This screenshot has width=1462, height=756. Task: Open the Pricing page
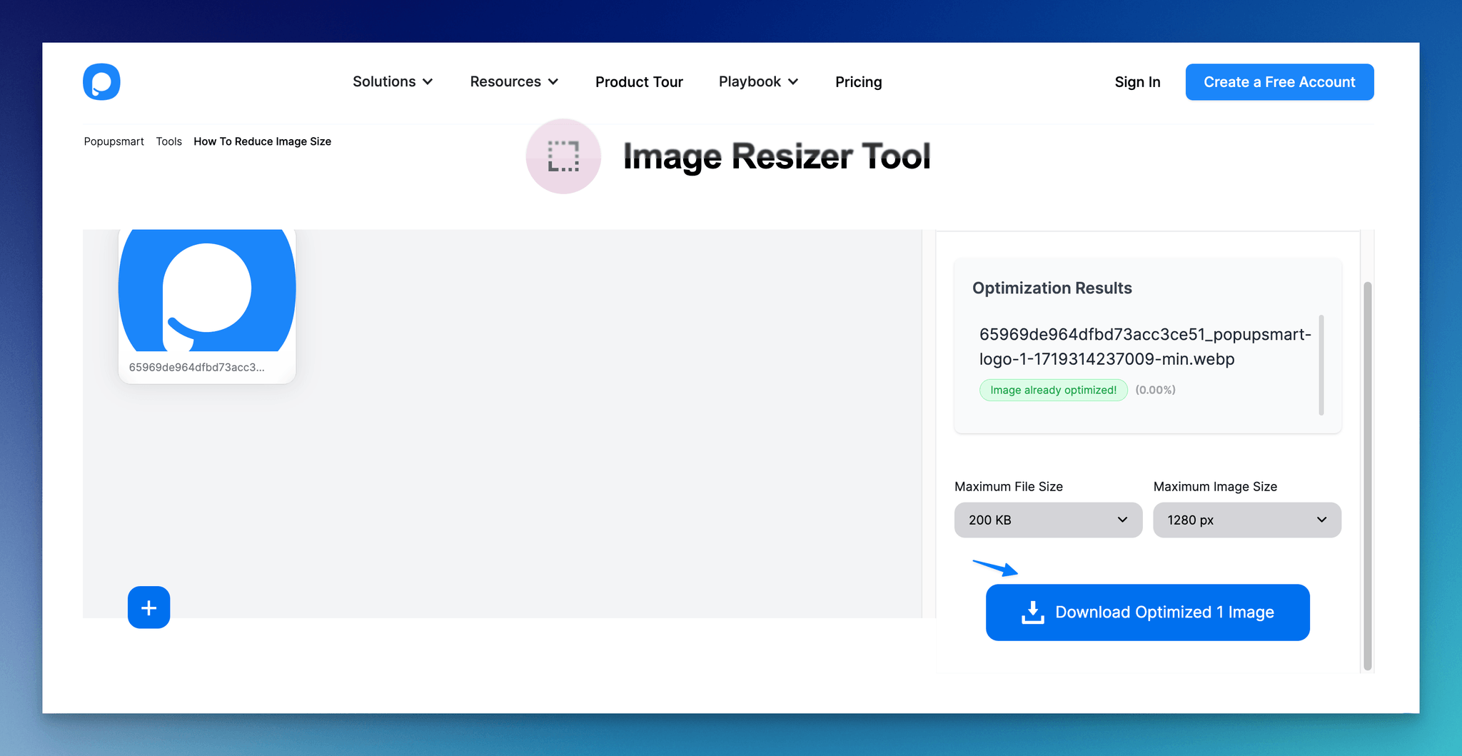[858, 82]
